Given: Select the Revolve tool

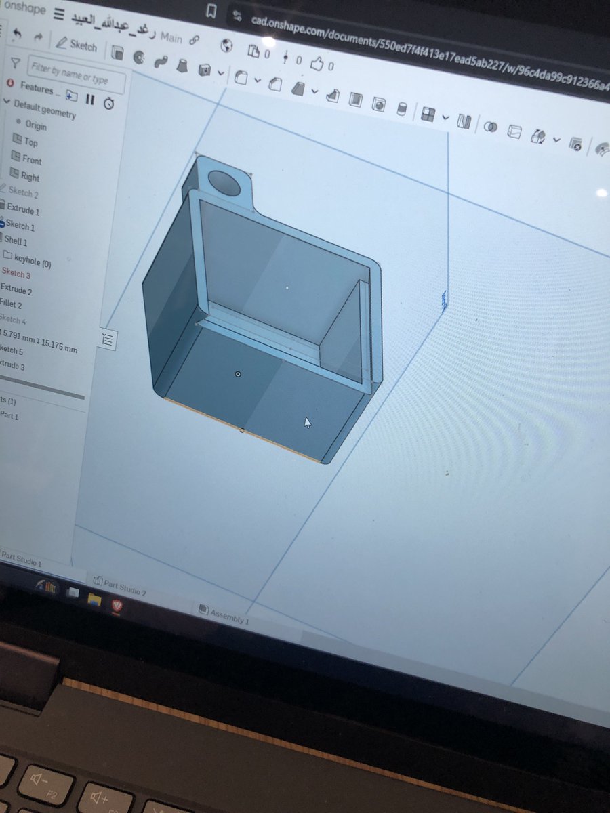Looking at the screenshot, I should 139,57.
